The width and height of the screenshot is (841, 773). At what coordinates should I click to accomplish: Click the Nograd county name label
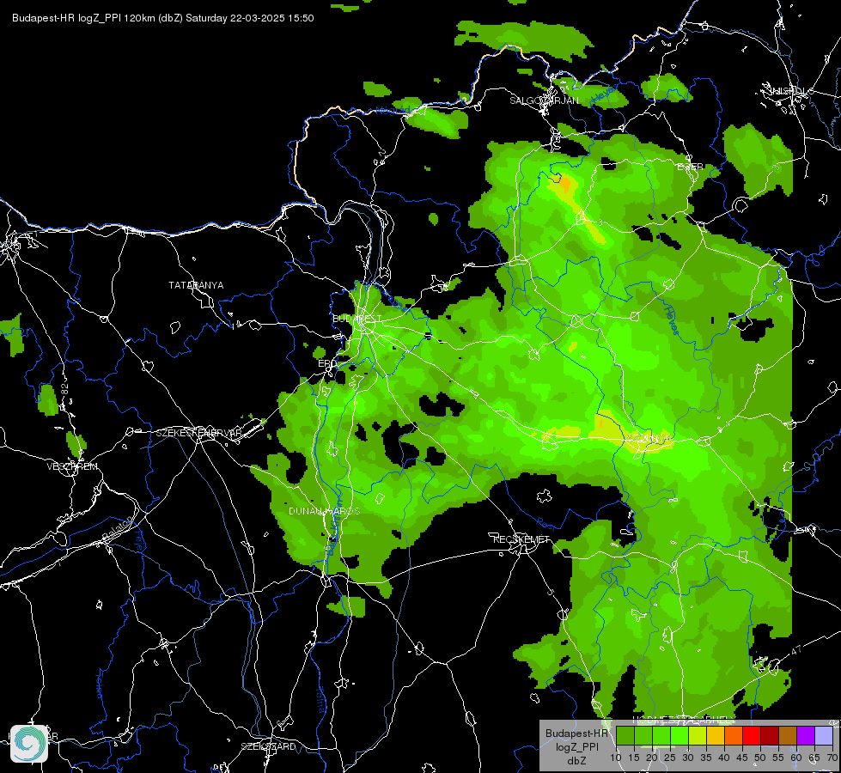(x=392, y=111)
